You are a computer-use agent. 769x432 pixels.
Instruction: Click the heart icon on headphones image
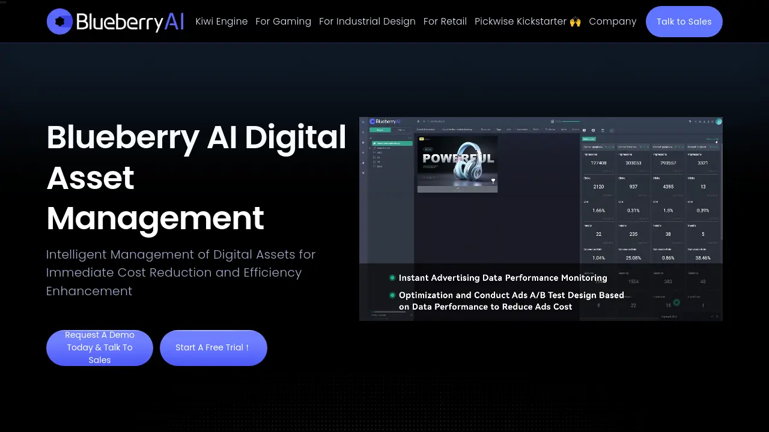pos(493,180)
